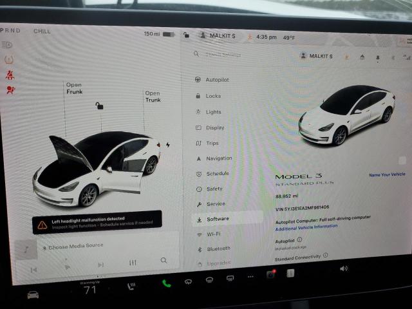Tap the software download arrow in status bar
The image size is (412, 309).
[x=250, y=37]
